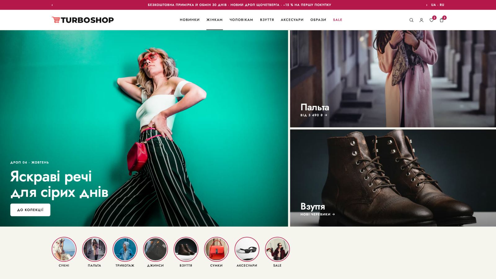
Task: Open the shopping bag cart icon
Action: tap(442, 20)
